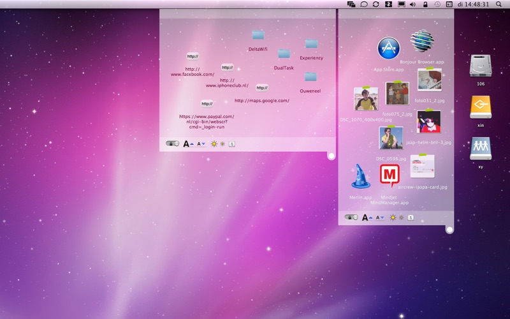Toggle the lock switch in left panel
This screenshot has height=319, width=510.
click(x=172, y=144)
